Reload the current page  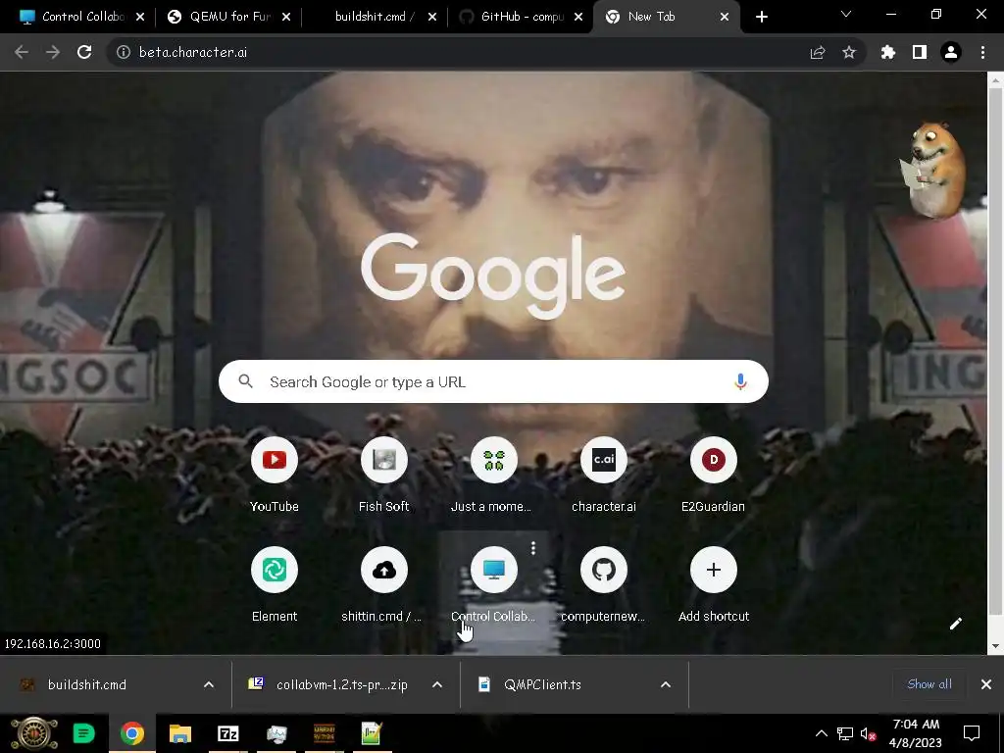coord(84,52)
